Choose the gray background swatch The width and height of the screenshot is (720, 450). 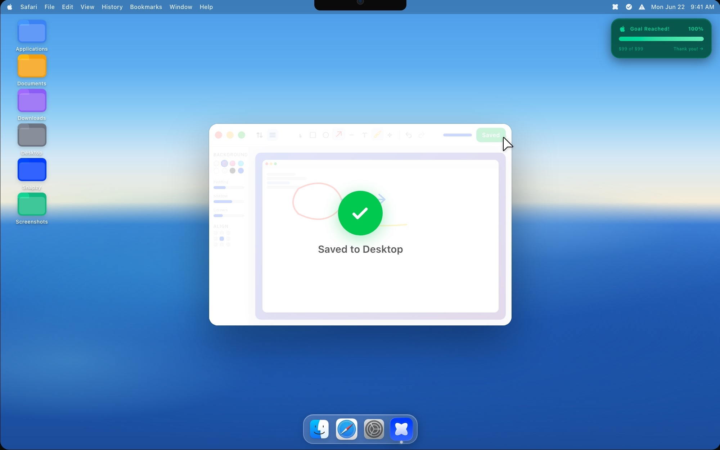coord(233,171)
